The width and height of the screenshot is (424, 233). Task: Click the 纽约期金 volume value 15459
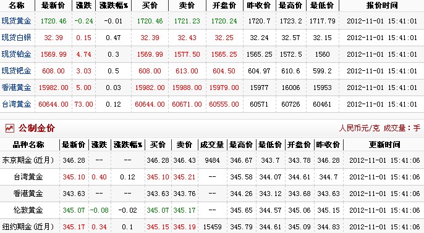coord(212,227)
